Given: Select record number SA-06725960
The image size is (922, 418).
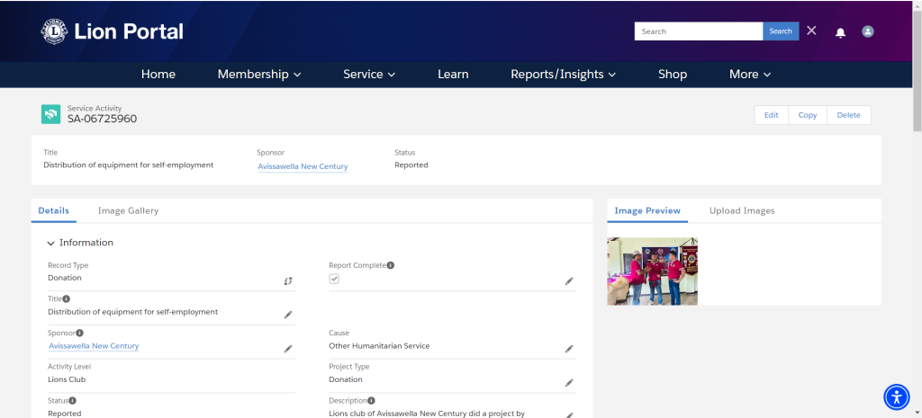Looking at the screenshot, I should 103,120.
